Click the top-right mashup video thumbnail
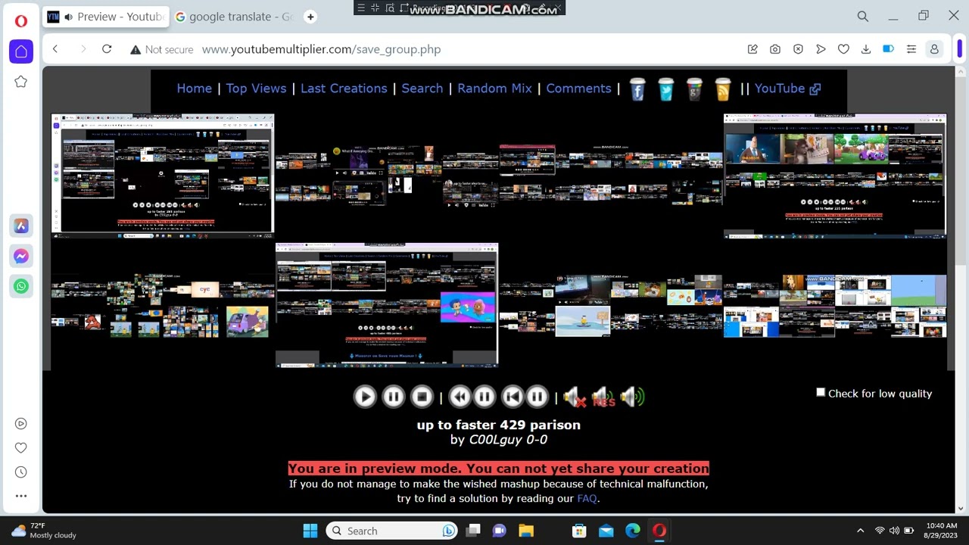This screenshot has width=969, height=545. (x=835, y=175)
